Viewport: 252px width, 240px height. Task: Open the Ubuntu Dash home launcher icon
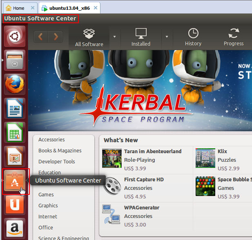tap(15, 36)
